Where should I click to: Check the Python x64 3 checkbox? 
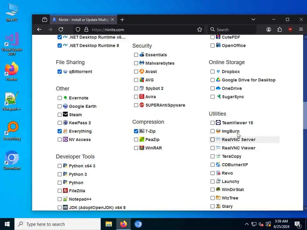pyautogui.click(x=60, y=166)
